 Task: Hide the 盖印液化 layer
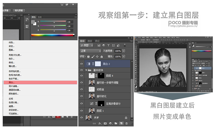click(82, 96)
